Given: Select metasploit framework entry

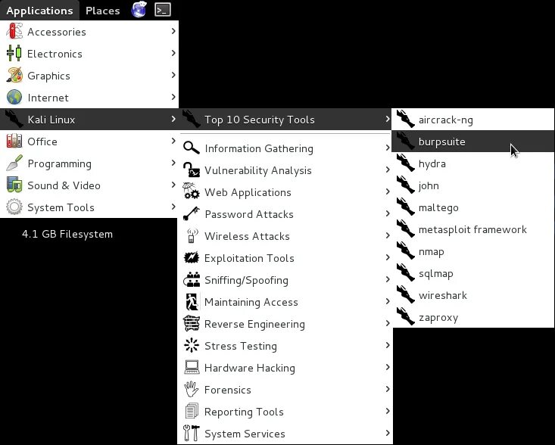Looking at the screenshot, I should (473, 229).
